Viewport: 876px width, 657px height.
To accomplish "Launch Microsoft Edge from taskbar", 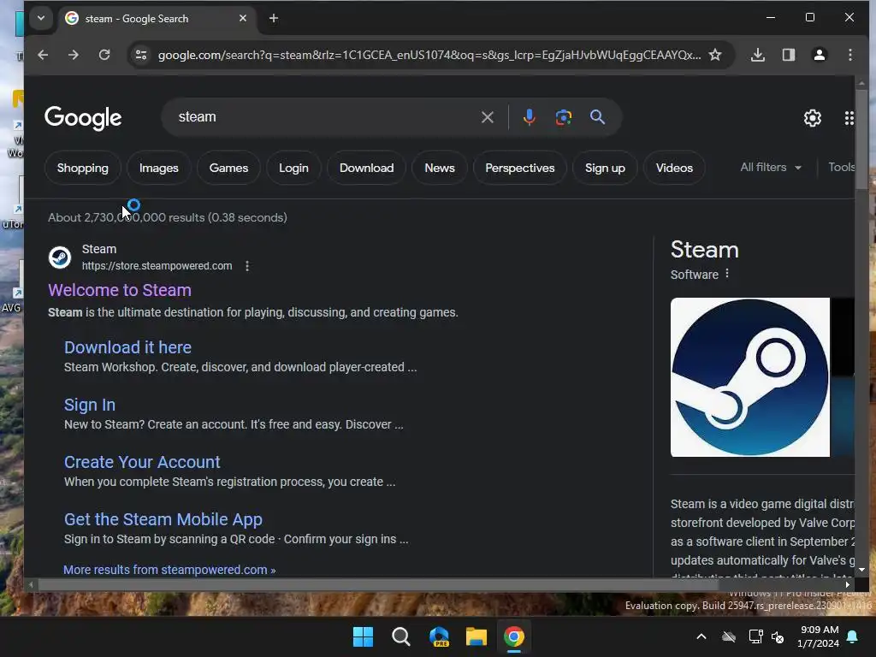I will (x=439, y=636).
